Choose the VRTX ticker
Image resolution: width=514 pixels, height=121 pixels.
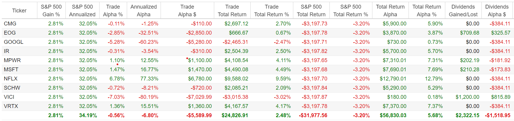click(x=11, y=106)
